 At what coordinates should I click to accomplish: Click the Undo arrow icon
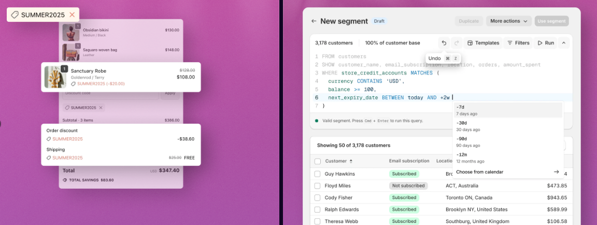(444, 43)
